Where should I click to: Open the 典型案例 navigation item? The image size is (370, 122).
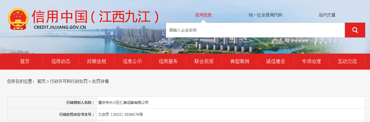[x=240, y=62]
